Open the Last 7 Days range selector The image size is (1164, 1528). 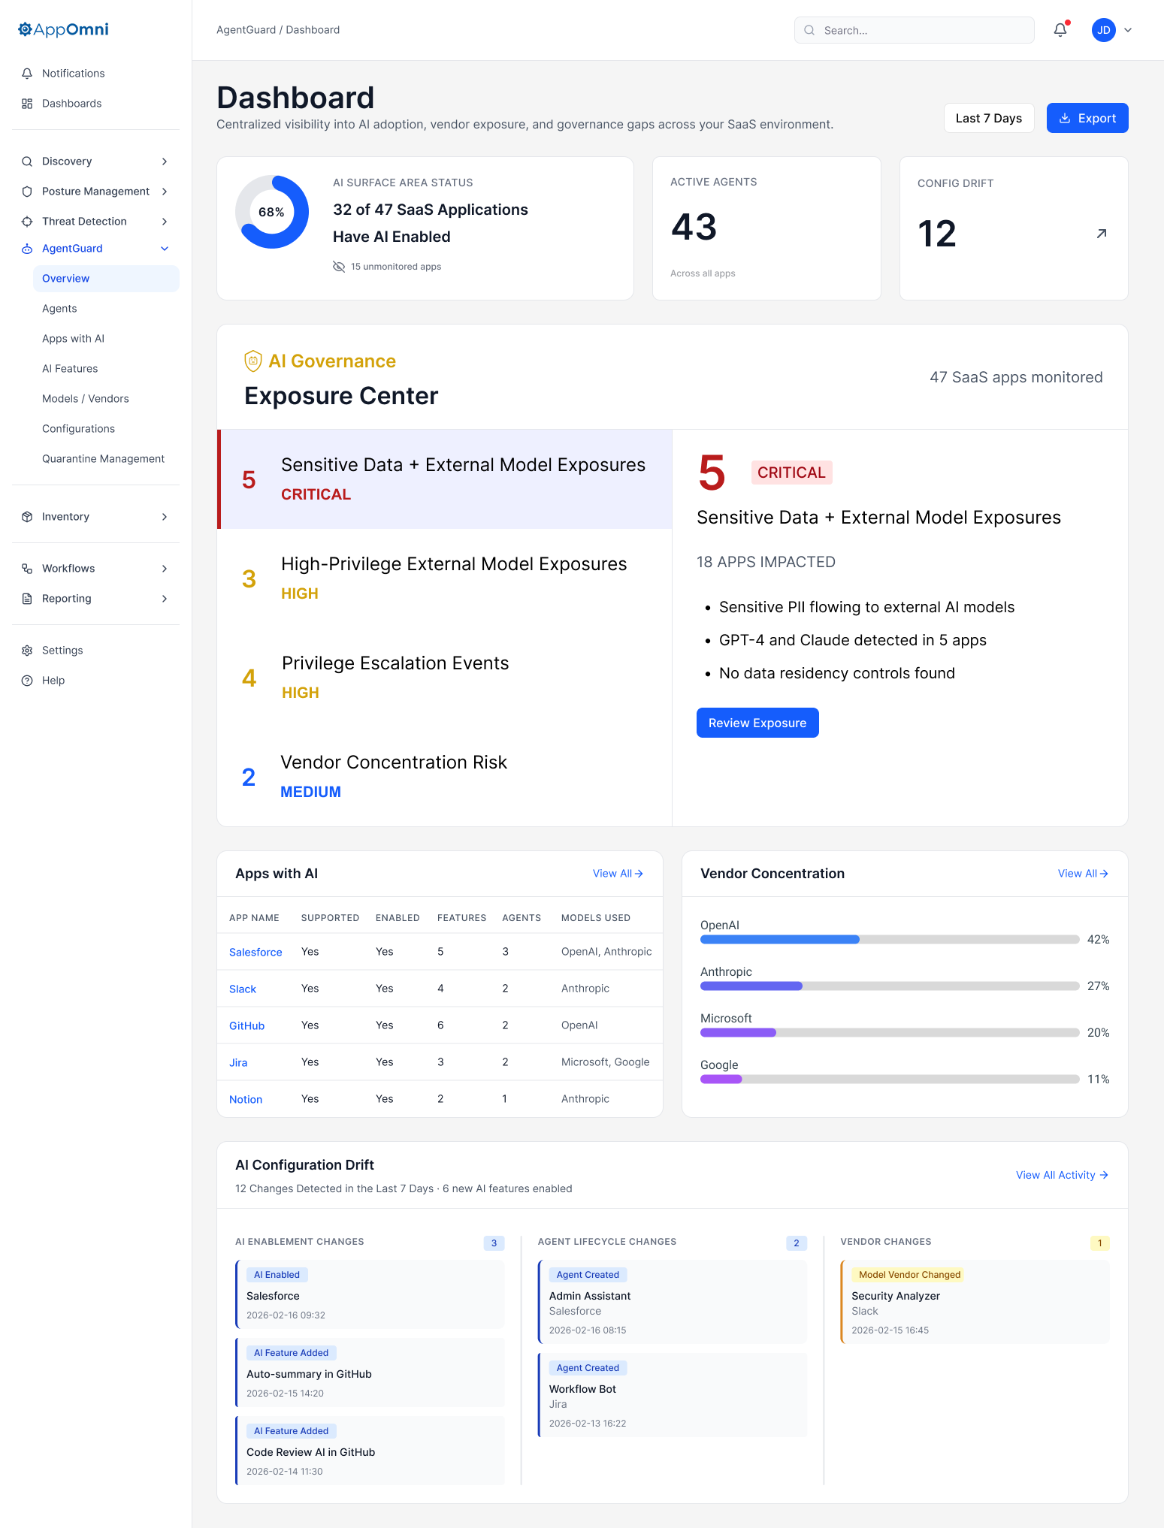pos(989,118)
